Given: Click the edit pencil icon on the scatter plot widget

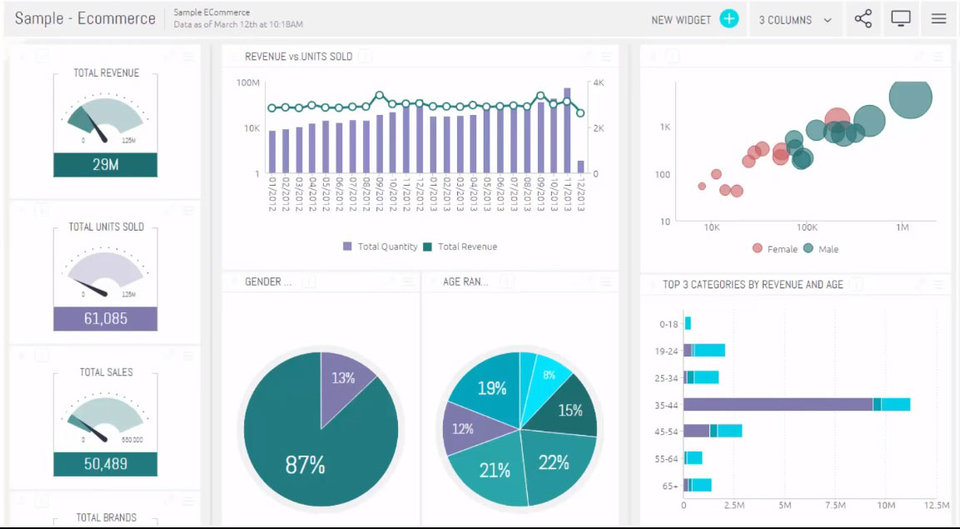Looking at the screenshot, I should (x=918, y=56).
